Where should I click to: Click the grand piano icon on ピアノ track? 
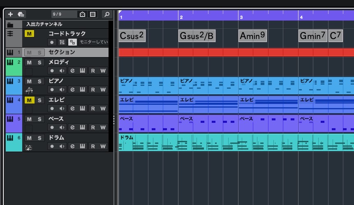click(x=29, y=90)
